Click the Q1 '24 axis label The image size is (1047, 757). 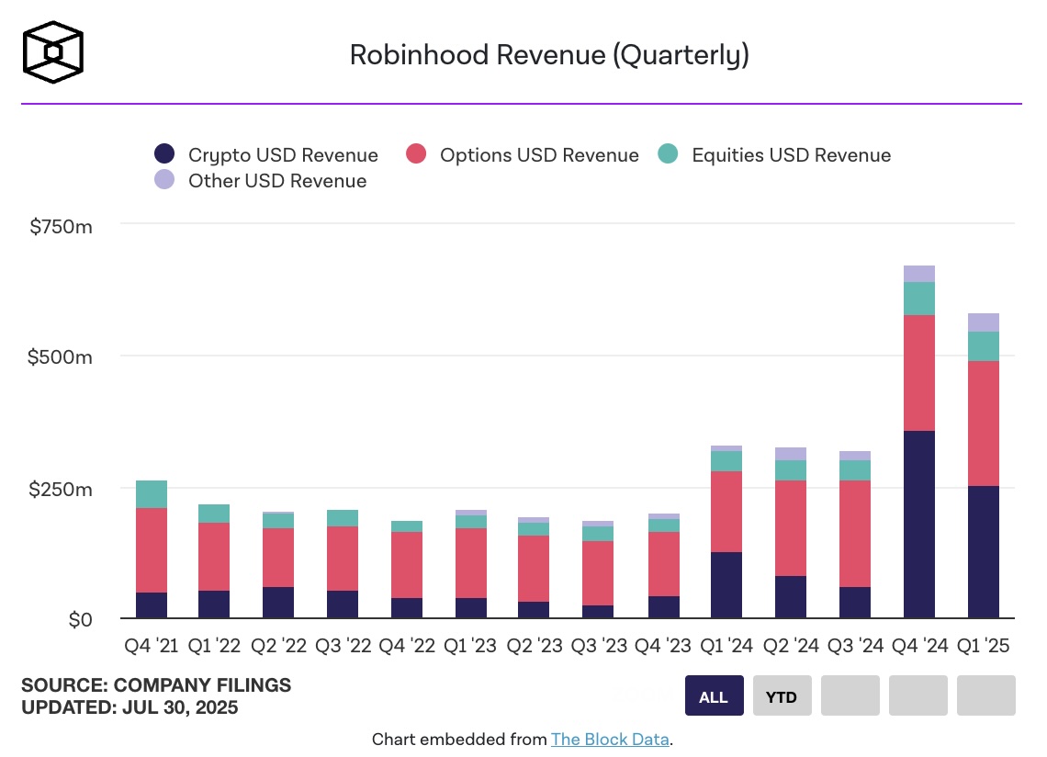[726, 646]
